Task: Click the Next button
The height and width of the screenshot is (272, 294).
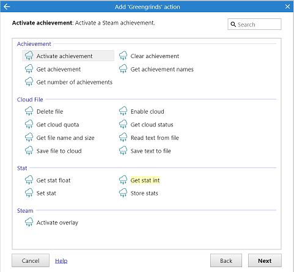Action: (265, 260)
